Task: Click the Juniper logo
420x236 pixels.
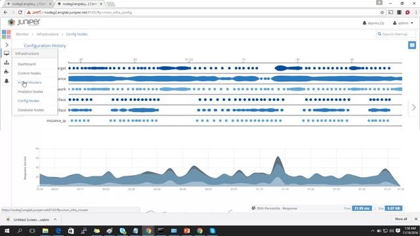Action: (24, 22)
